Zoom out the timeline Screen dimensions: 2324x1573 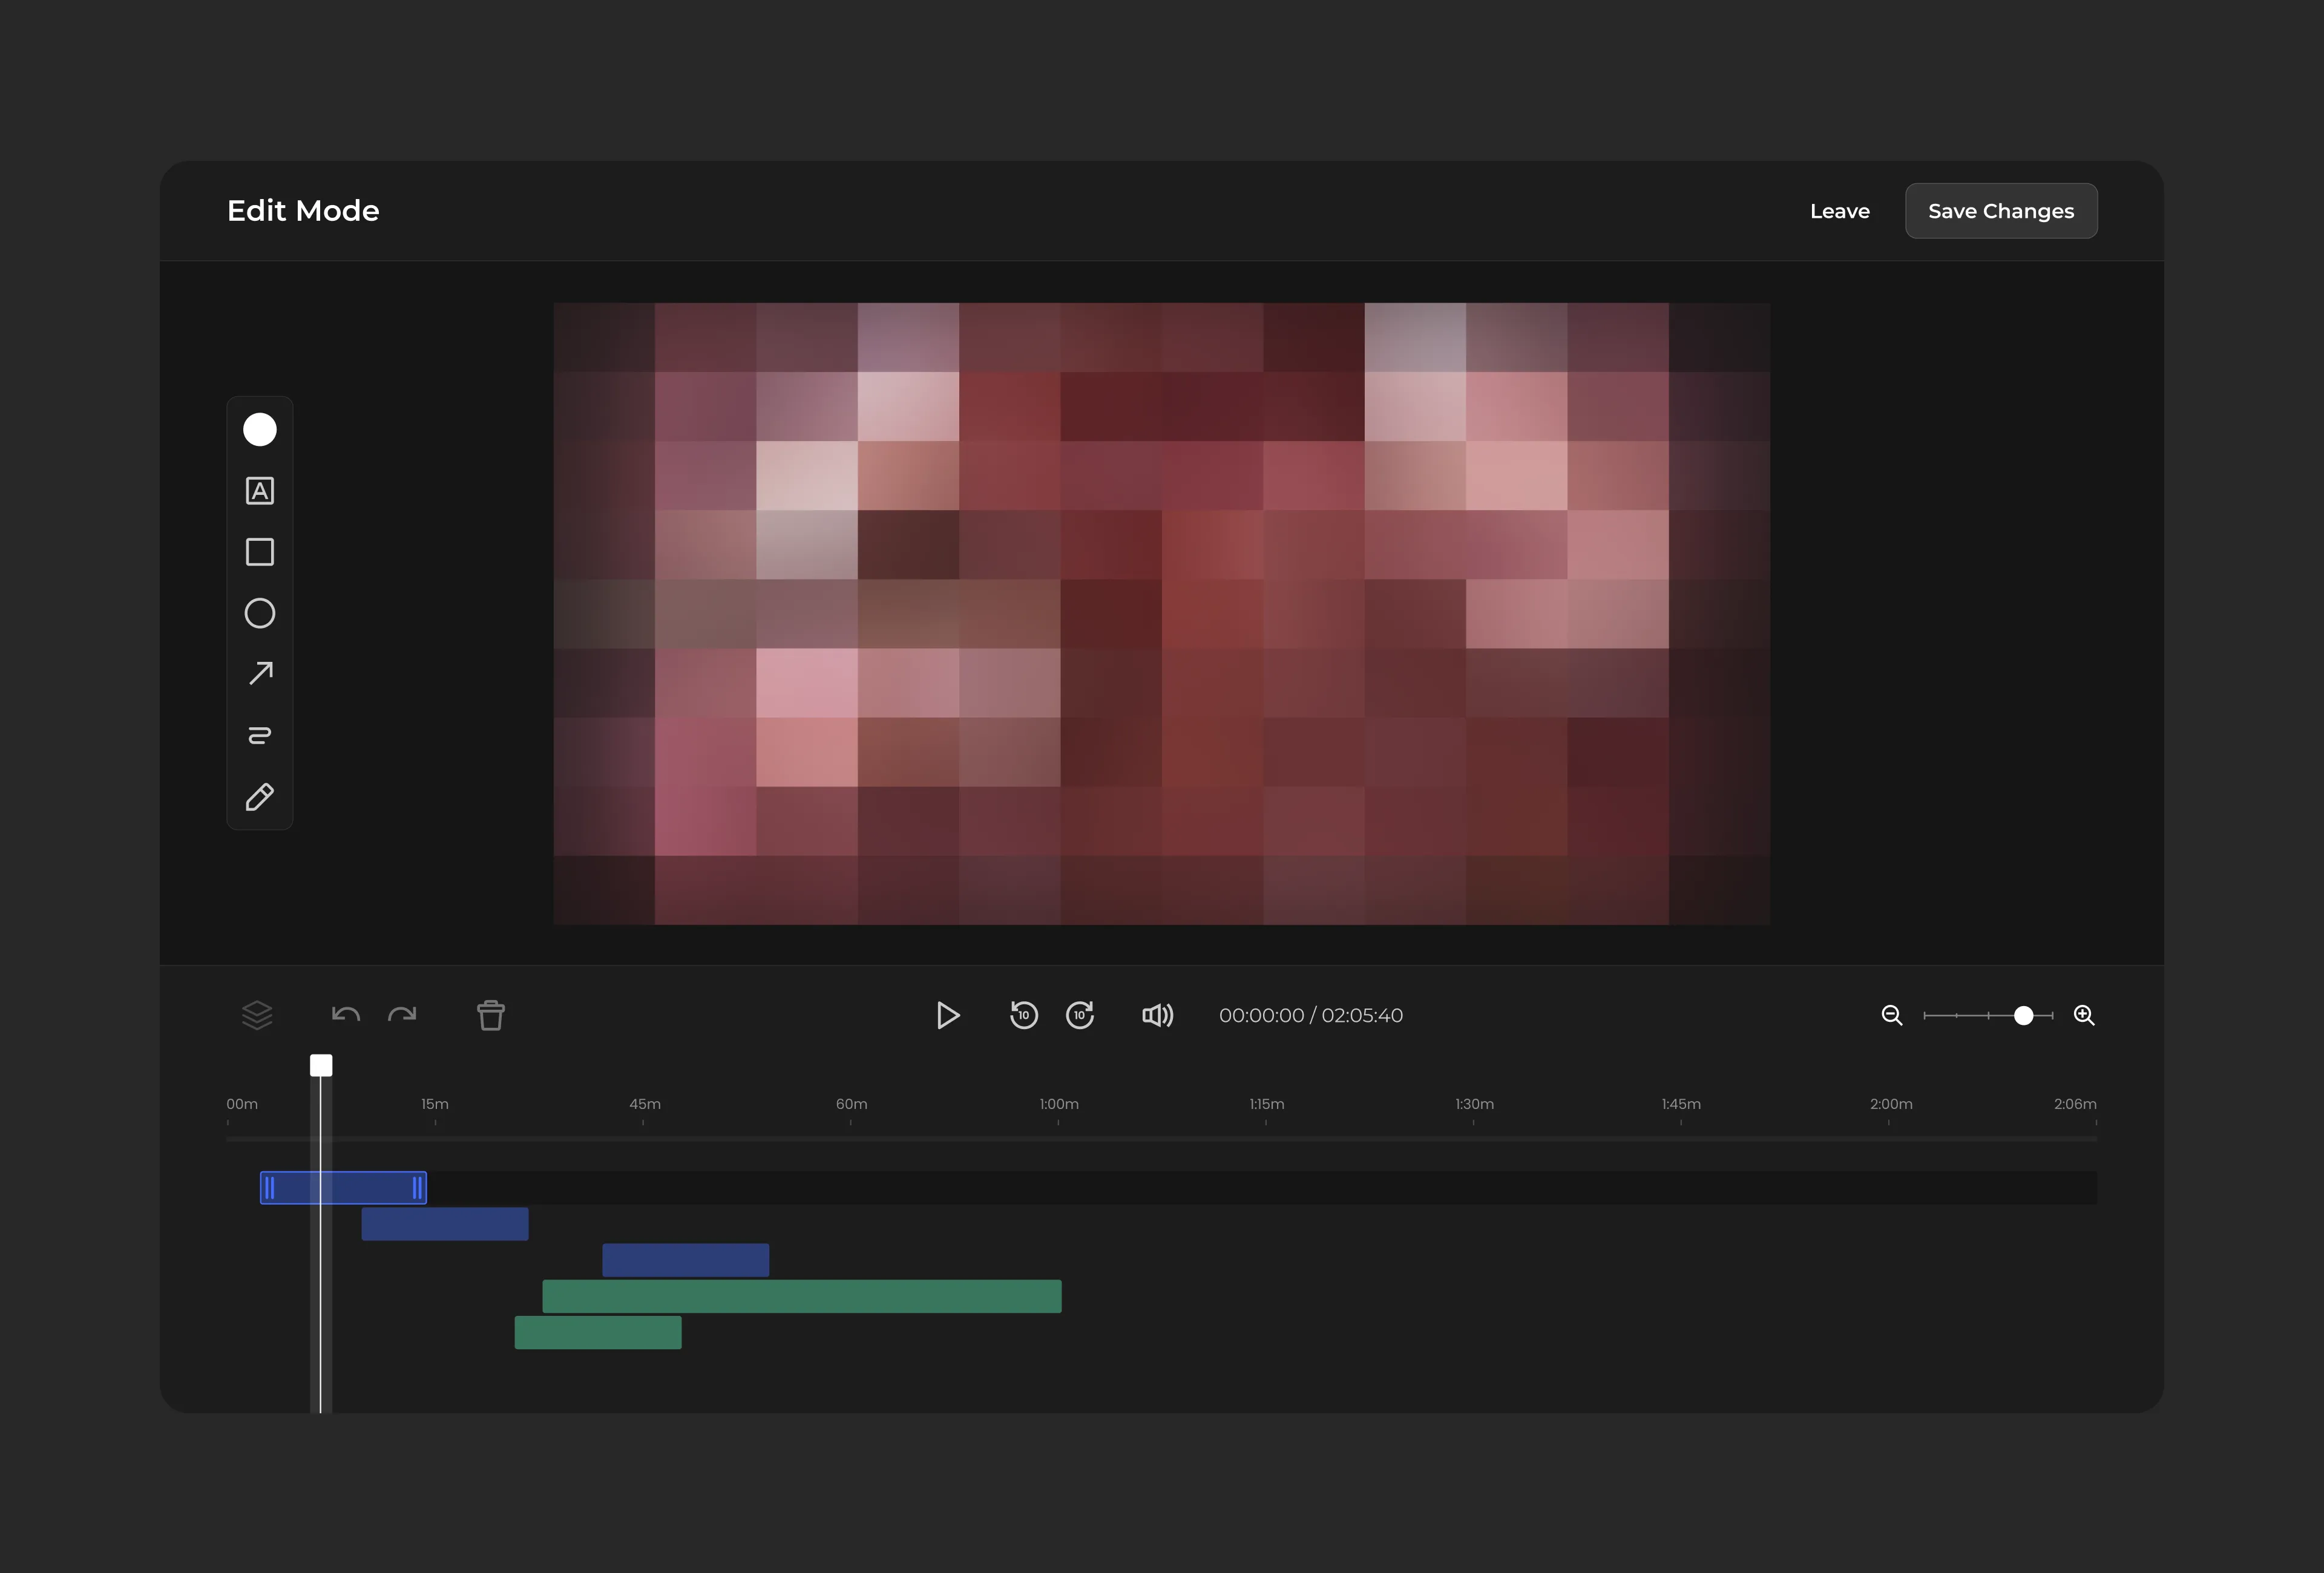pos(1892,1015)
